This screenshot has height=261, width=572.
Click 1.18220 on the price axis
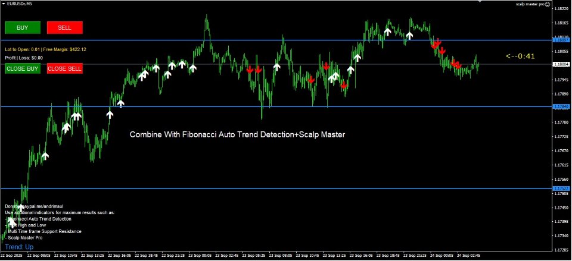point(561,9)
